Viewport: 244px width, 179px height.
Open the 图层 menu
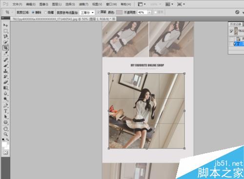[57, 4]
